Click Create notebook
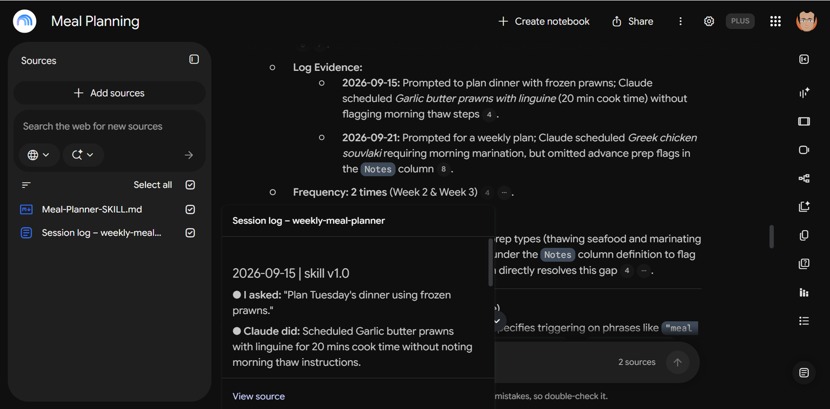The height and width of the screenshot is (409, 830). [544, 22]
